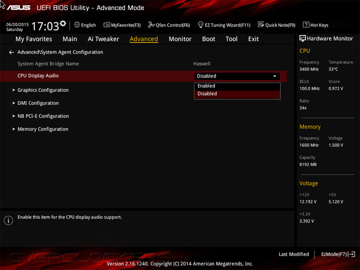Click Memory frequency 1600 MHz
Screen dimensions: 360x270
309,145
